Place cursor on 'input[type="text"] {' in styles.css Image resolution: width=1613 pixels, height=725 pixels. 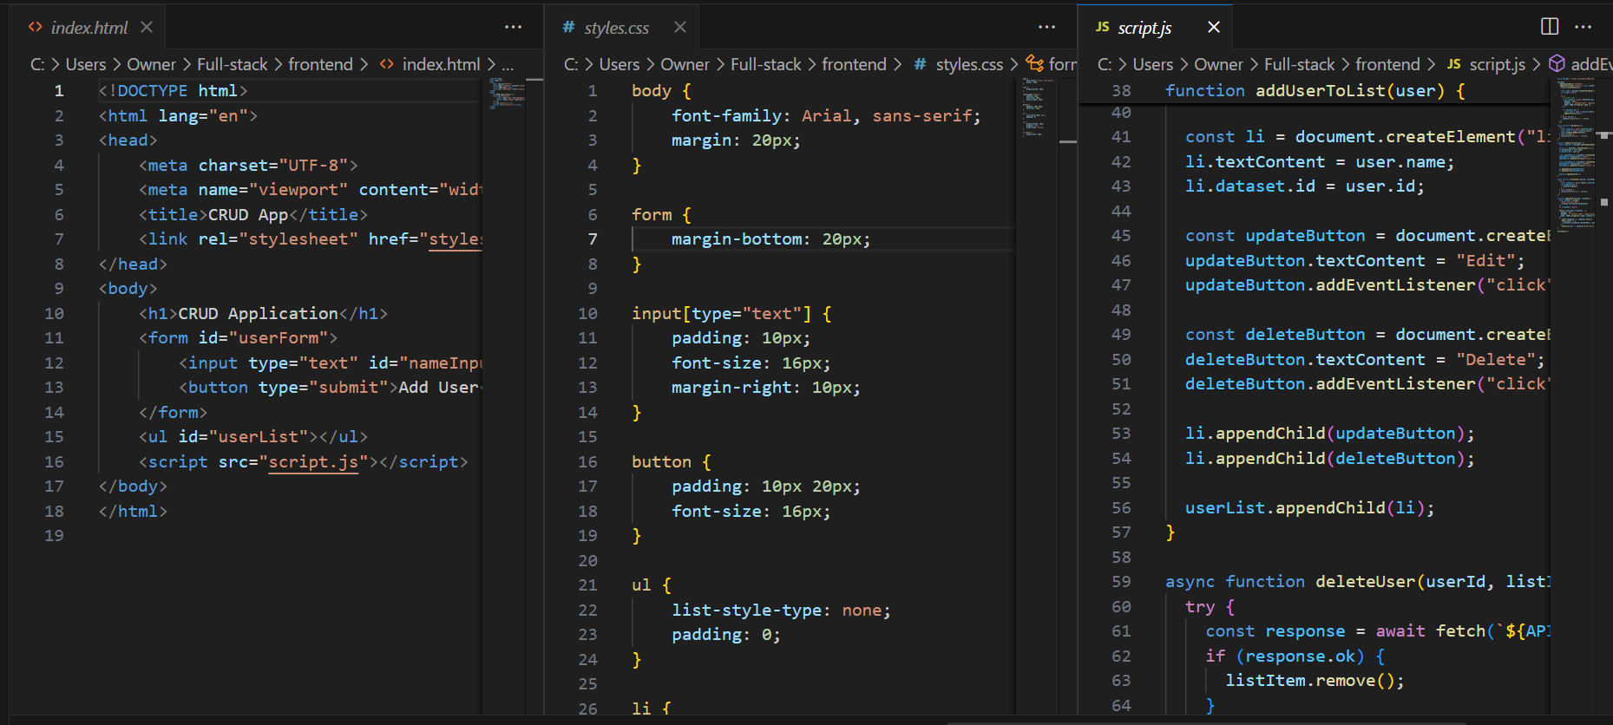pyautogui.click(x=732, y=314)
